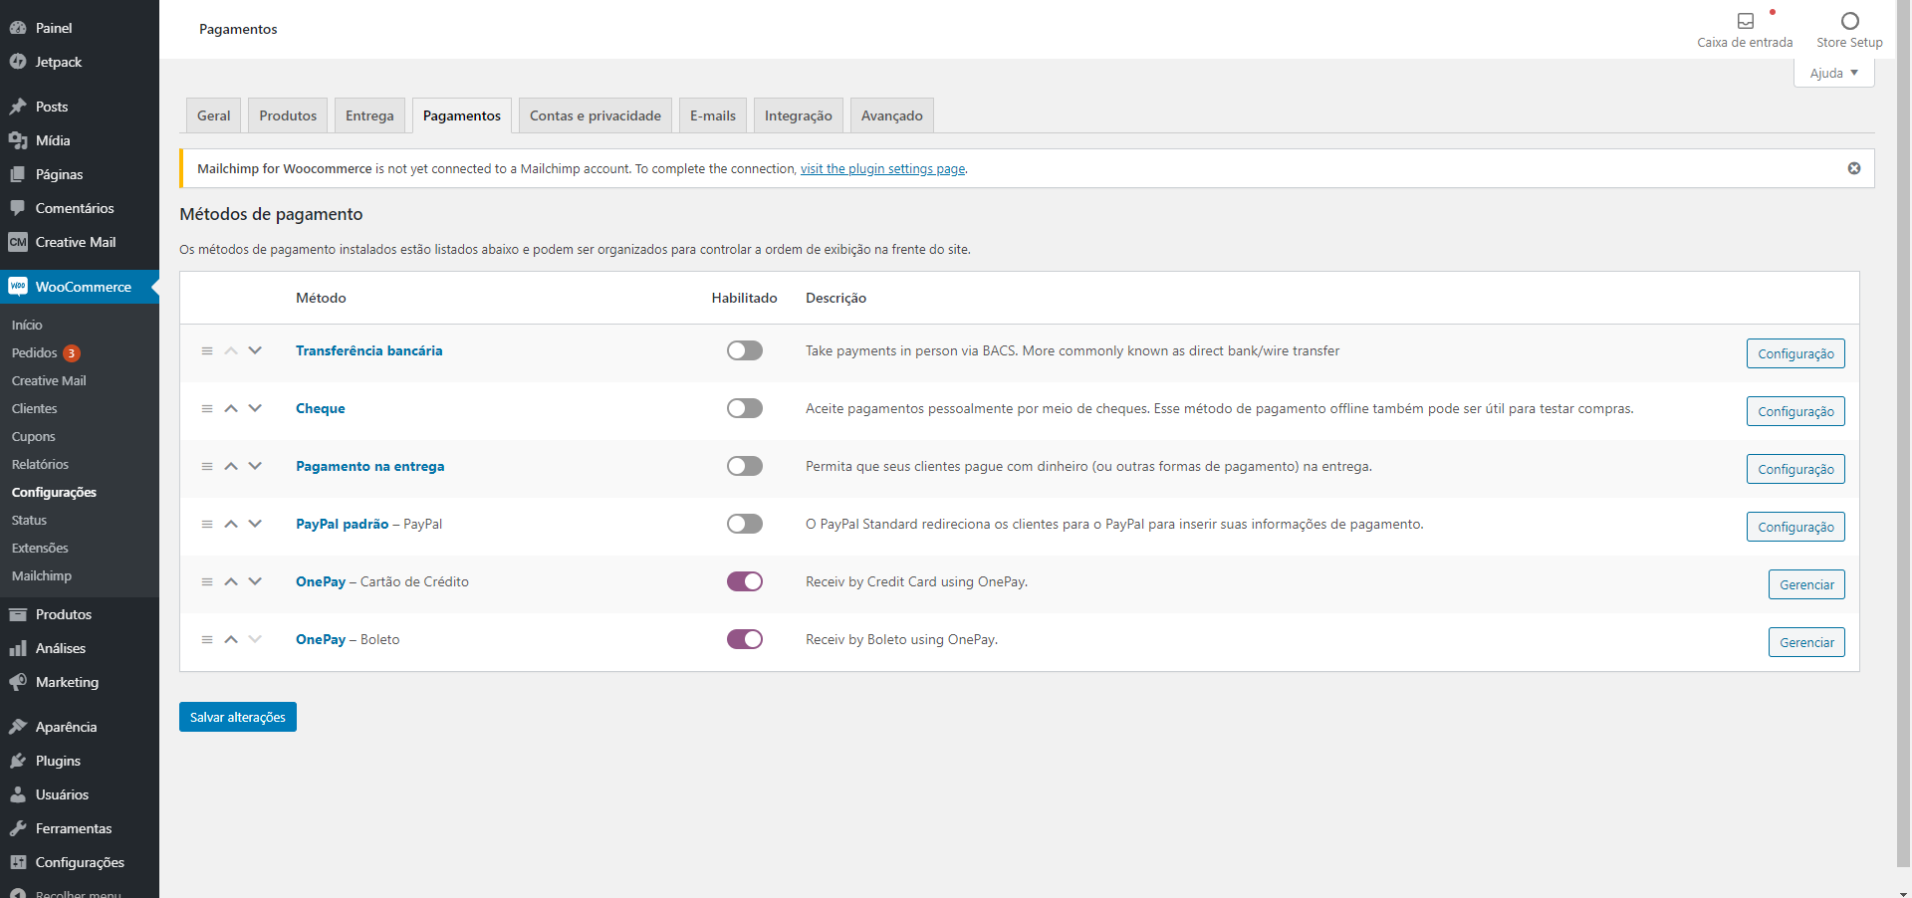Move Cheque up with the up arrow

click(231, 408)
